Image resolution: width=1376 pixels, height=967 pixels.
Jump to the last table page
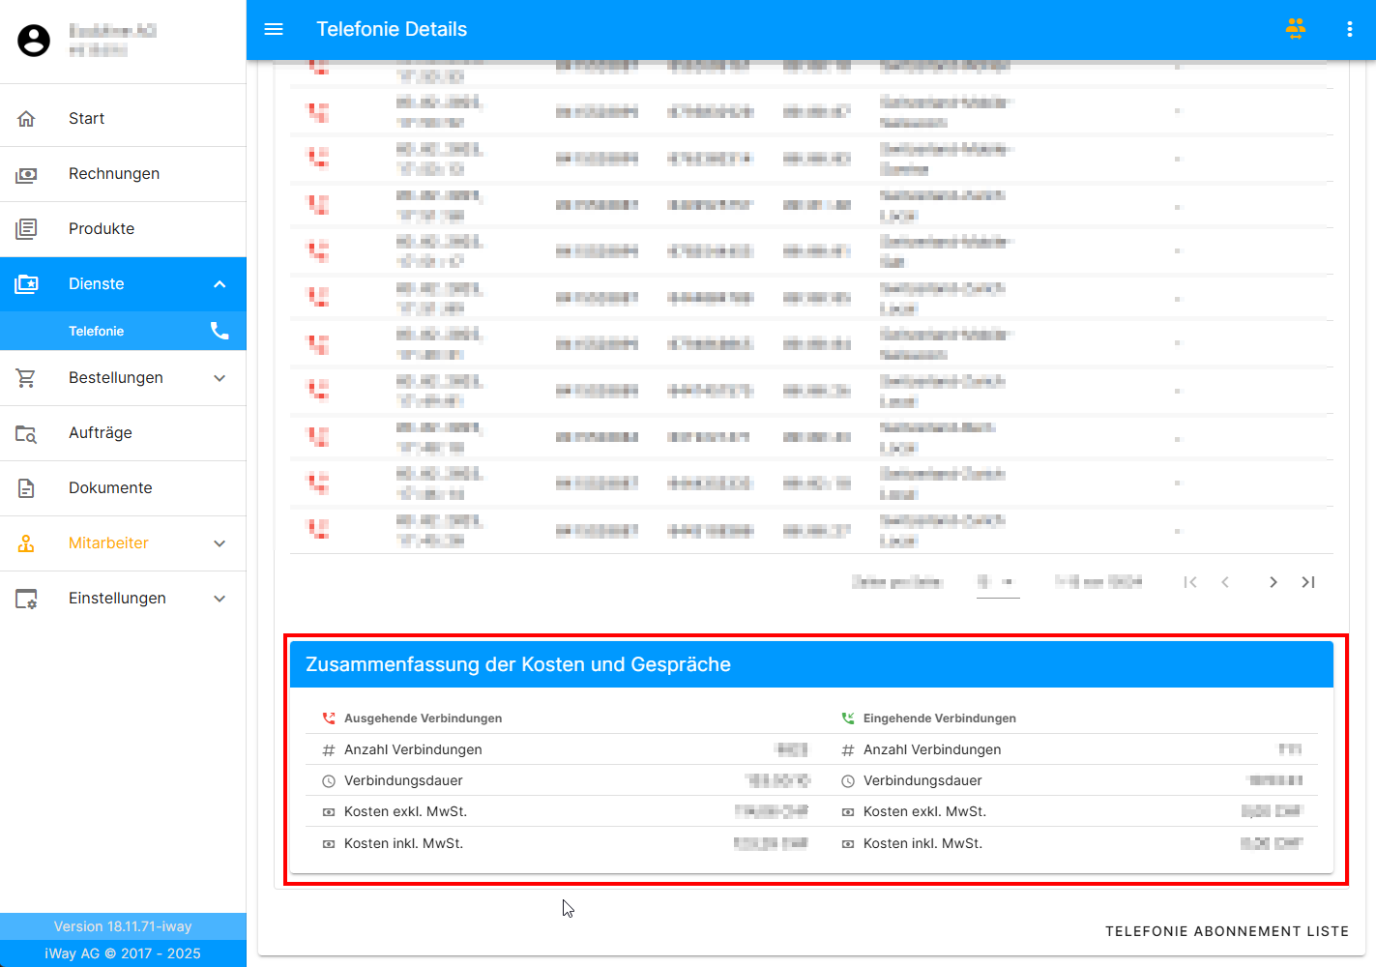pos(1308,582)
